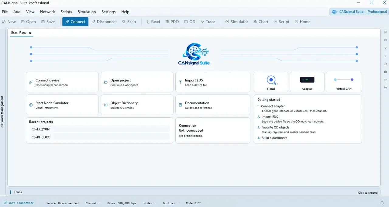Click Disconnect in the toolbar
Screen dimensions: 389x207
coord(104,22)
